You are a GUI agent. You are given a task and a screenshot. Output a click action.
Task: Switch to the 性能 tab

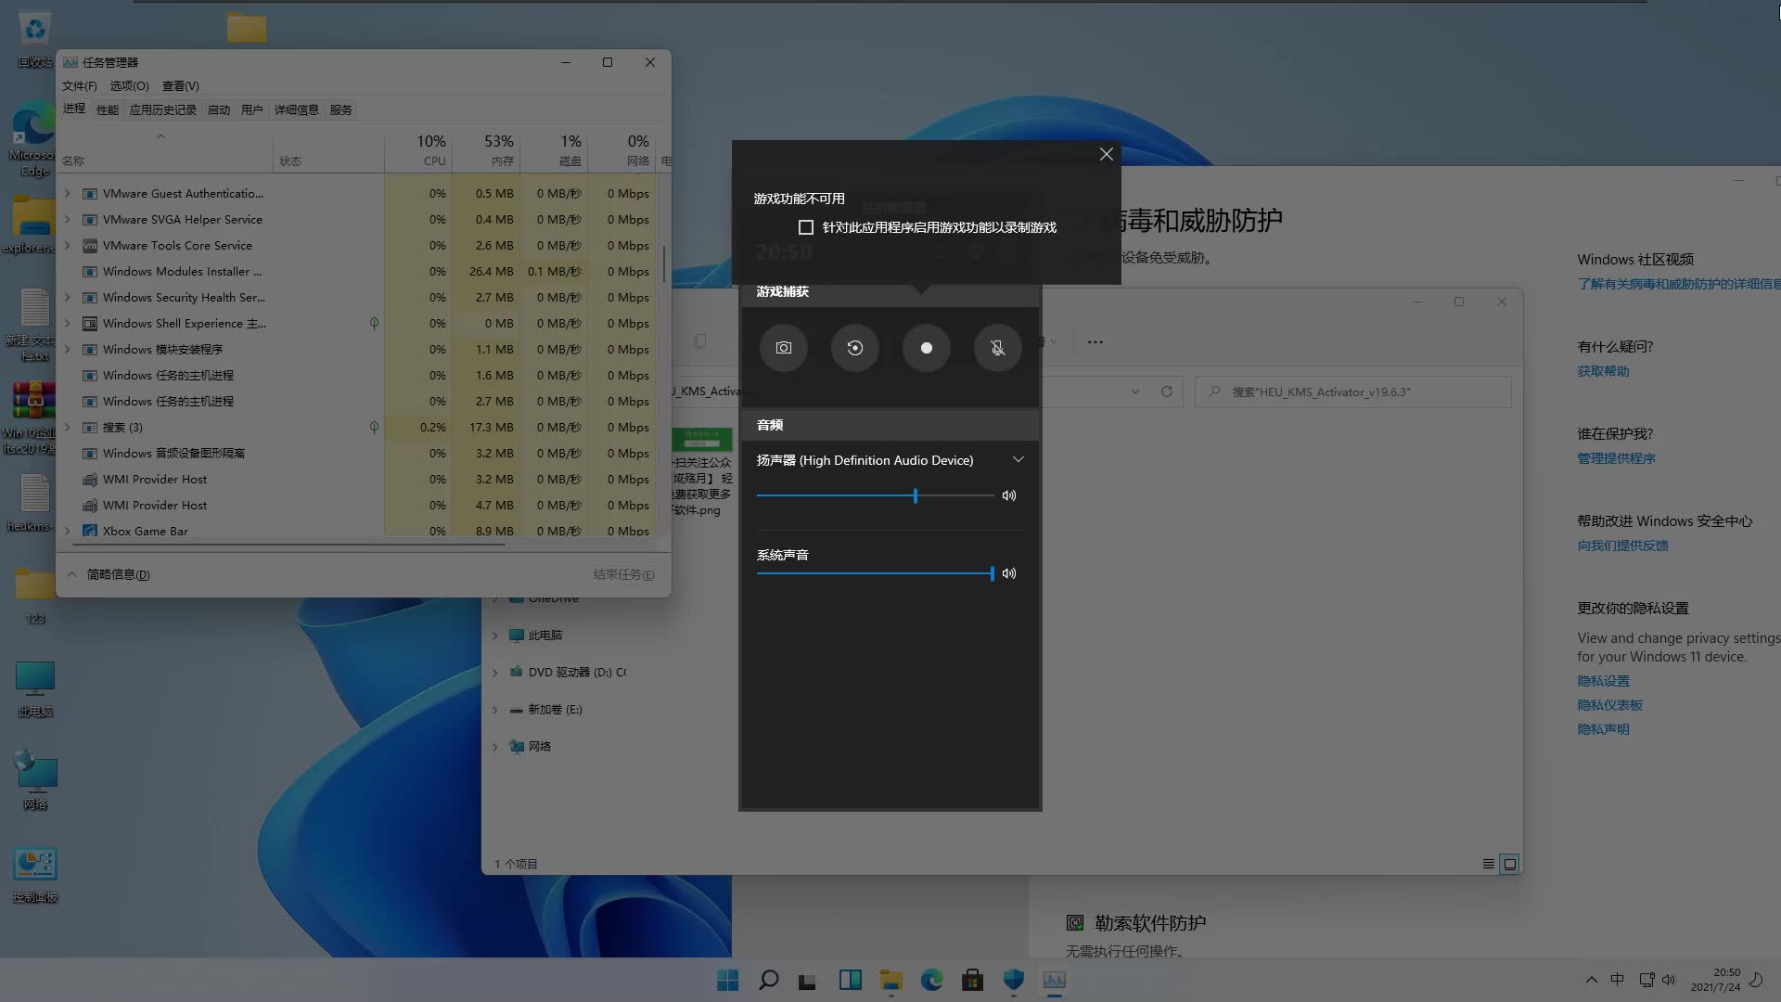pyautogui.click(x=108, y=109)
